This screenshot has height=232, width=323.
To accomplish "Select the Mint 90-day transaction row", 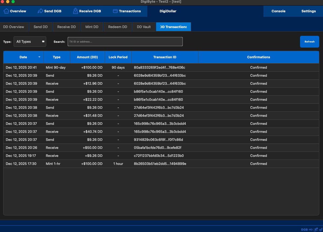I will tap(161, 67).
